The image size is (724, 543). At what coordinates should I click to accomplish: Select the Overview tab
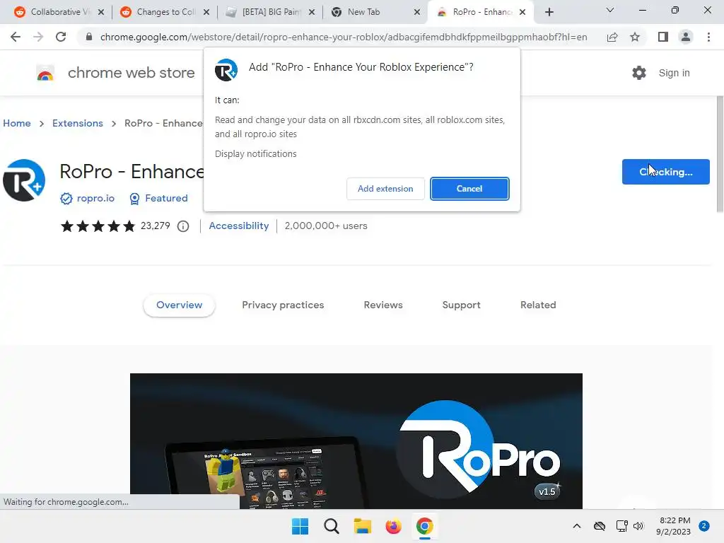click(179, 305)
